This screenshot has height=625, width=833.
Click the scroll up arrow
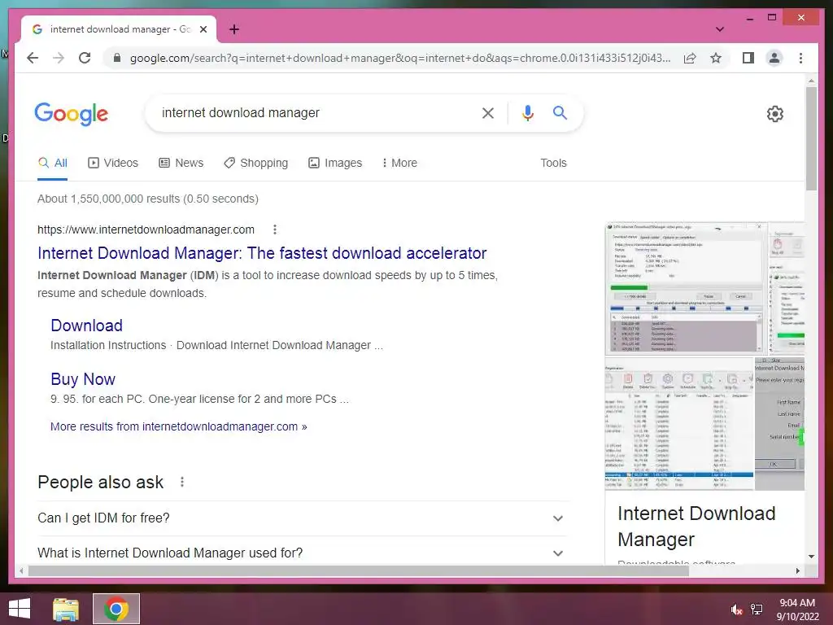811,81
